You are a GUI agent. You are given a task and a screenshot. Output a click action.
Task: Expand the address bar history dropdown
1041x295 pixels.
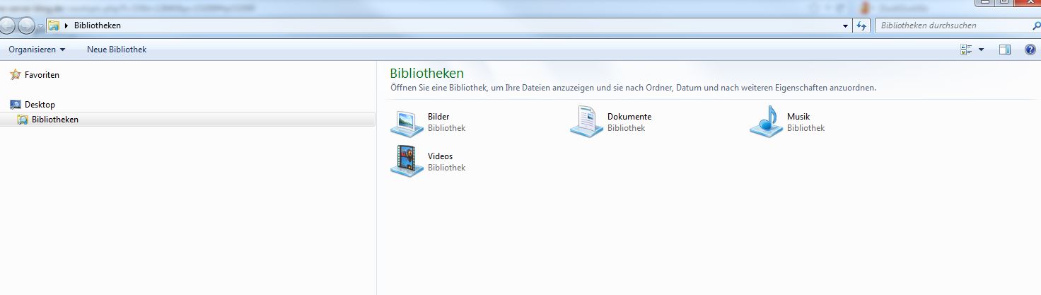tap(846, 25)
